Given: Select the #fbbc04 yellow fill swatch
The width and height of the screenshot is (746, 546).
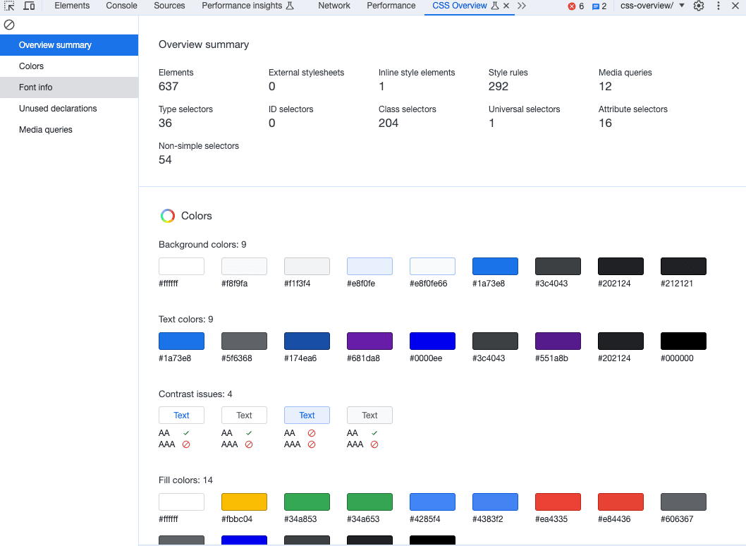Looking at the screenshot, I should [x=244, y=502].
